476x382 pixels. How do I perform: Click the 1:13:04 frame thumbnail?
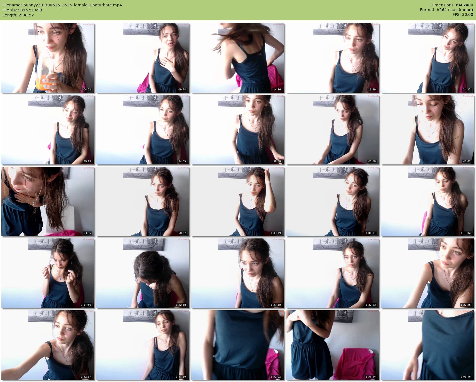(x=428, y=201)
